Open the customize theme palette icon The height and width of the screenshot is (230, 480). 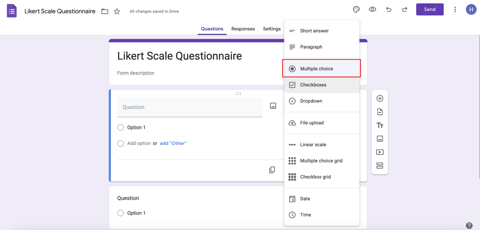[356, 9]
